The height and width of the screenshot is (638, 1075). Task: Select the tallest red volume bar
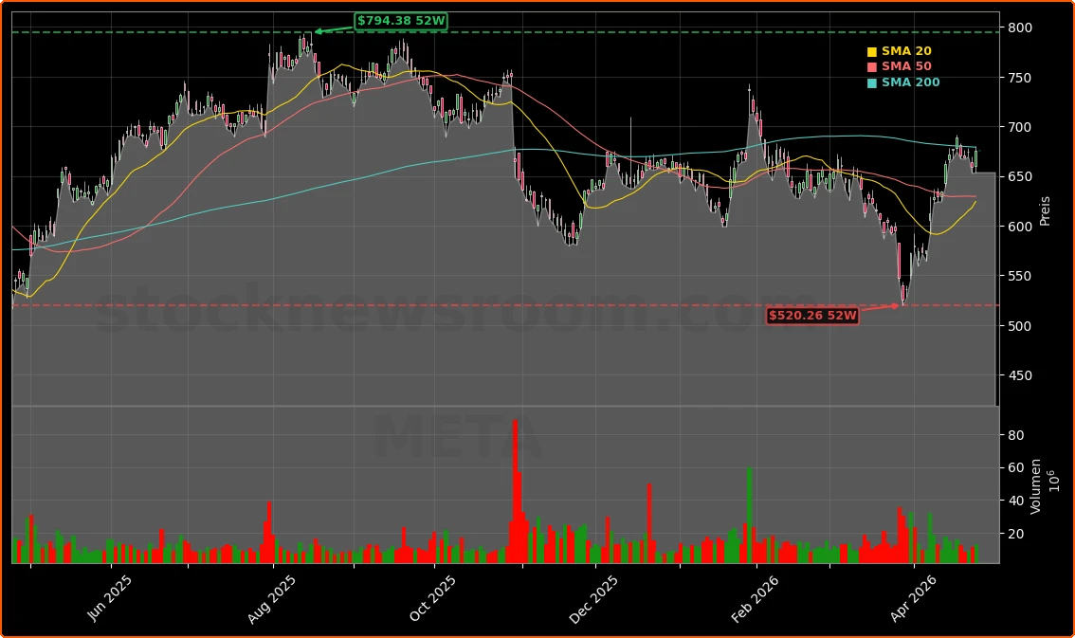coord(515,490)
